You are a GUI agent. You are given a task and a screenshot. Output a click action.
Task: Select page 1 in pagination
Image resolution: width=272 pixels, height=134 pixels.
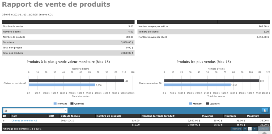tap(250, 129)
